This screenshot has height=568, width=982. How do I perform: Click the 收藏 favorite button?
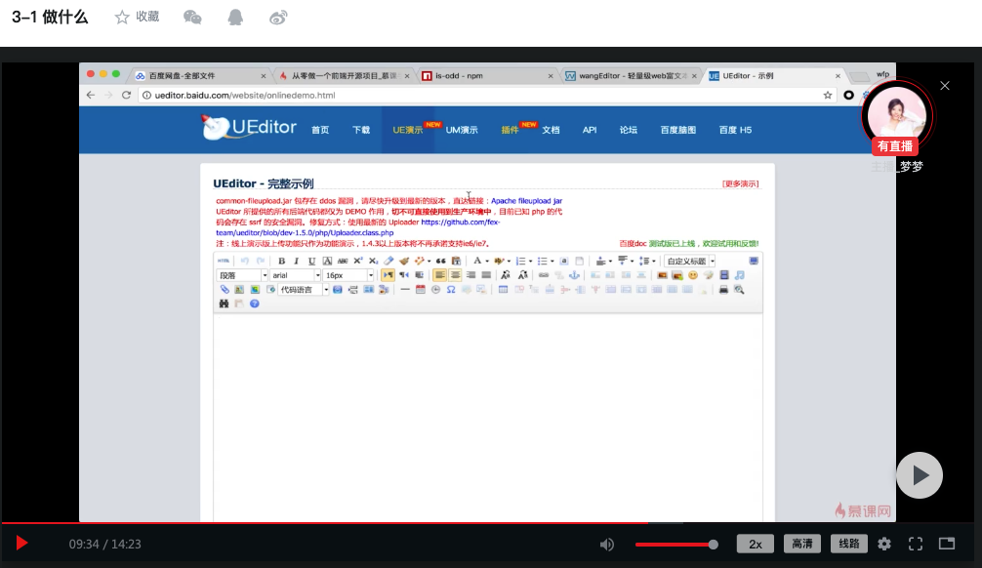(138, 17)
